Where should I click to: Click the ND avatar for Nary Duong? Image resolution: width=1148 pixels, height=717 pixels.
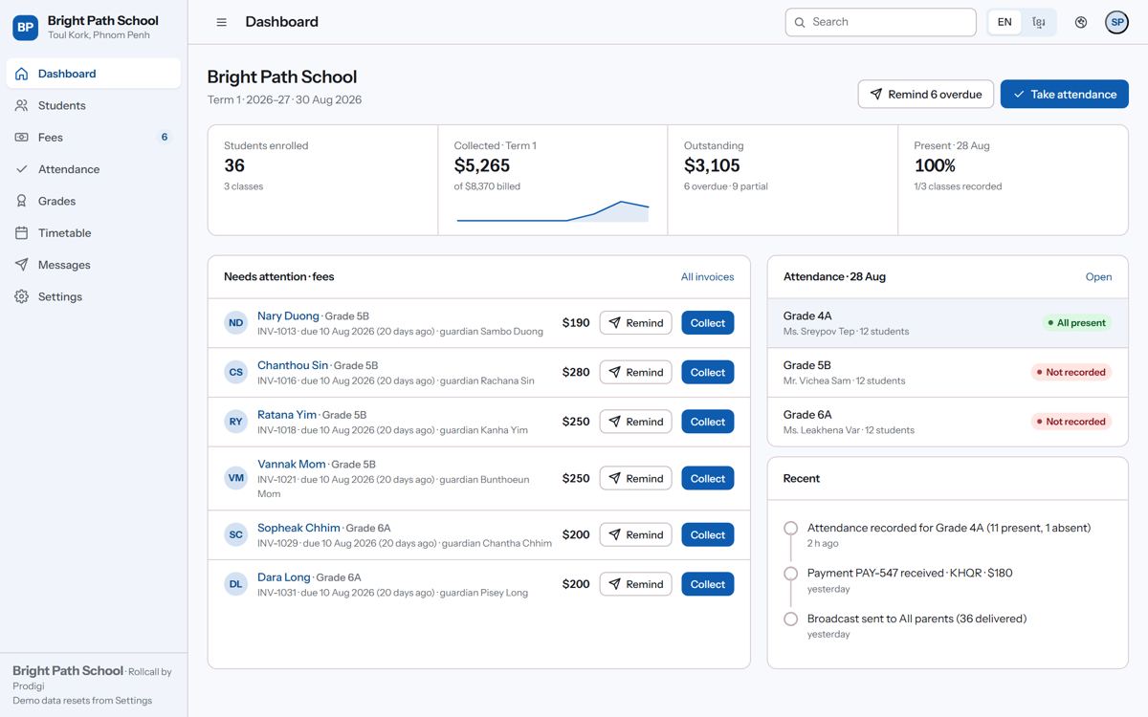235,323
